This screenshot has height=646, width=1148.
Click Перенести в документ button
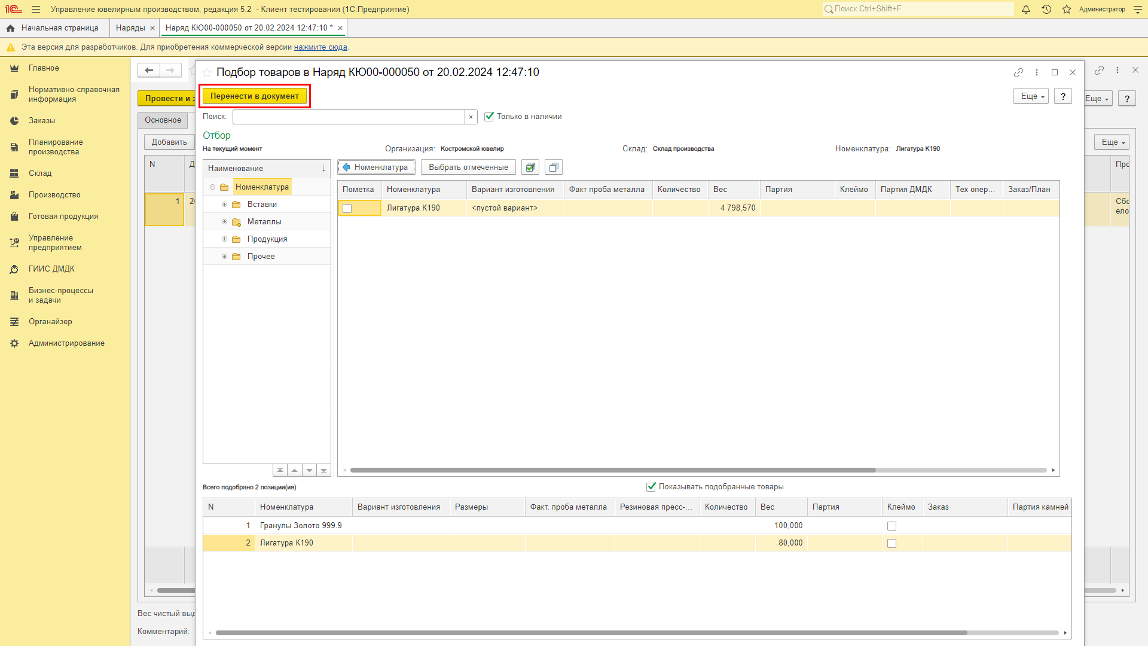click(x=255, y=96)
